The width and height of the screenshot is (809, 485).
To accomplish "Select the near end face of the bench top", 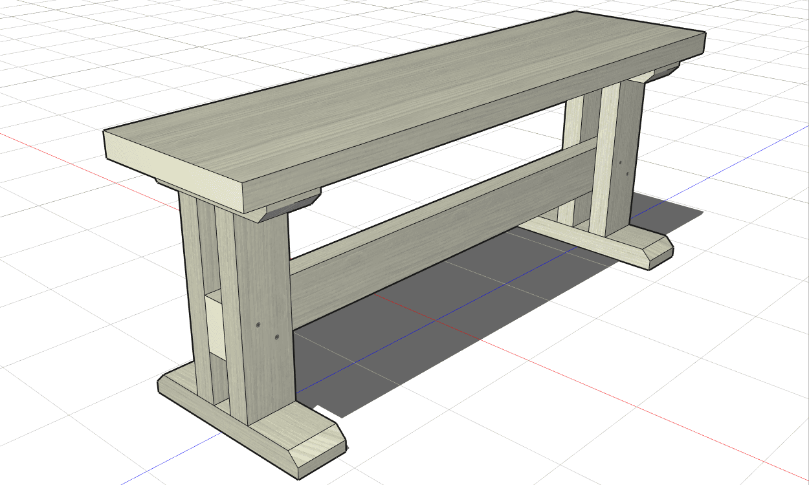I will pos(175,171).
